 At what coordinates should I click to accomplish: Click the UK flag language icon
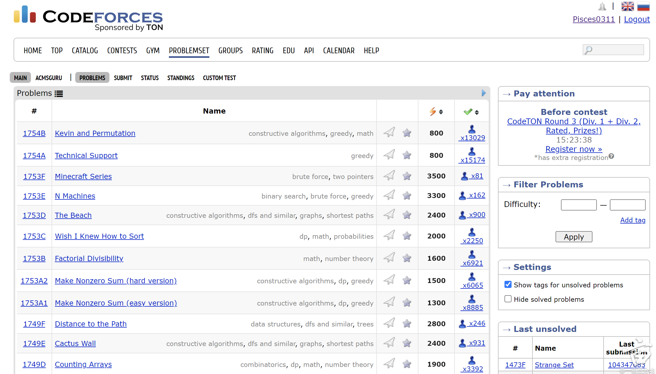tap(627, 6)
